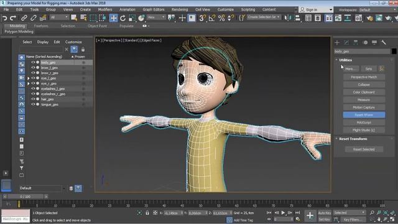This screenshot has height=224, width=398.
Task: Open the Rendering menu
Action: 180,9
